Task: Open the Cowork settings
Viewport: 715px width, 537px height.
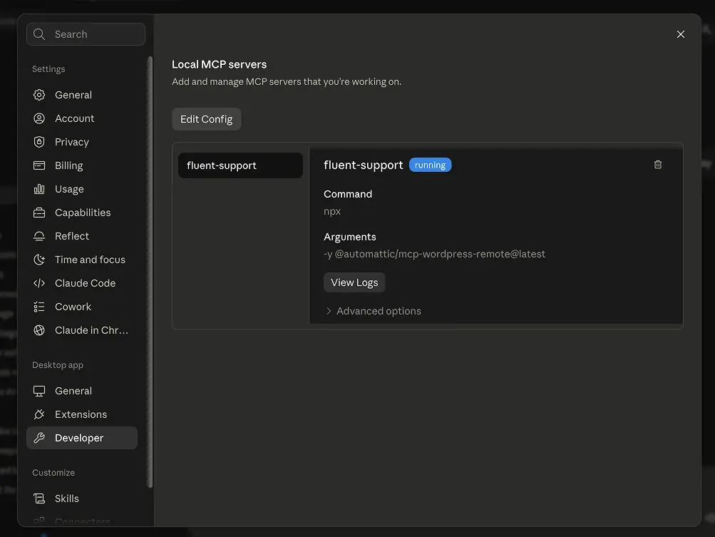Action: [x=82, y=307]
